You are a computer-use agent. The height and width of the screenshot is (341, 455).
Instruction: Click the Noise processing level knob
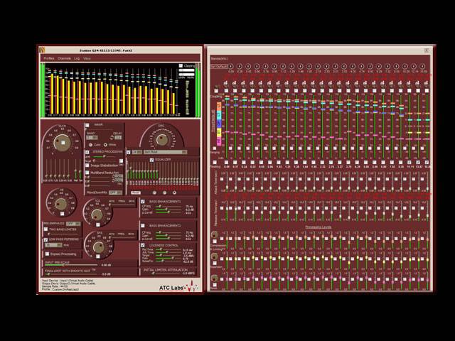tap(215, 278)
